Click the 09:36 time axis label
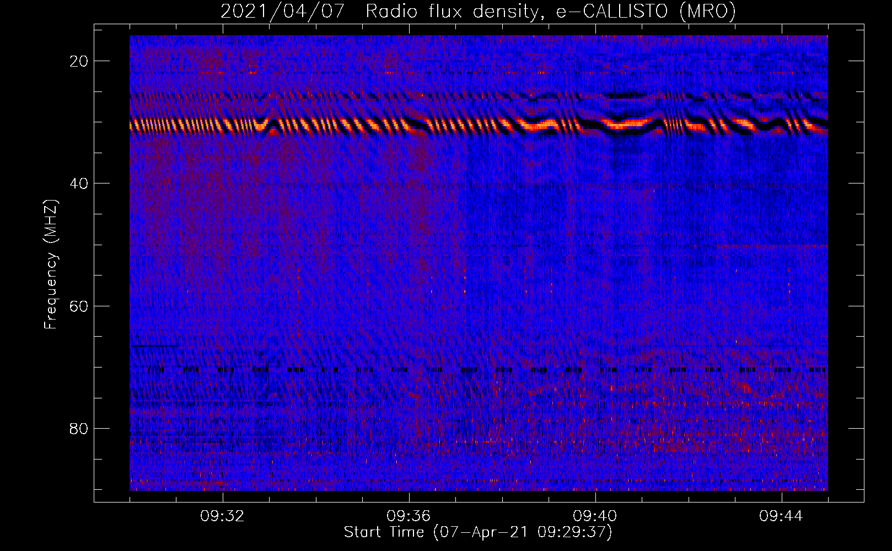This screenshot has height=551, width=892. coord(409,516)
